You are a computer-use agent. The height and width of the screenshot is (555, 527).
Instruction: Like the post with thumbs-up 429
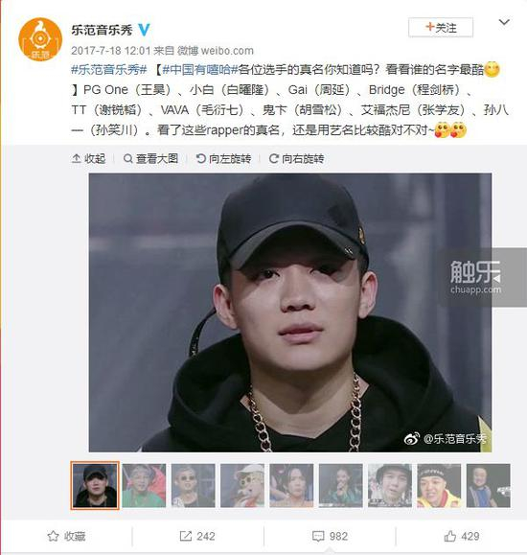click(x=449, y=536)
